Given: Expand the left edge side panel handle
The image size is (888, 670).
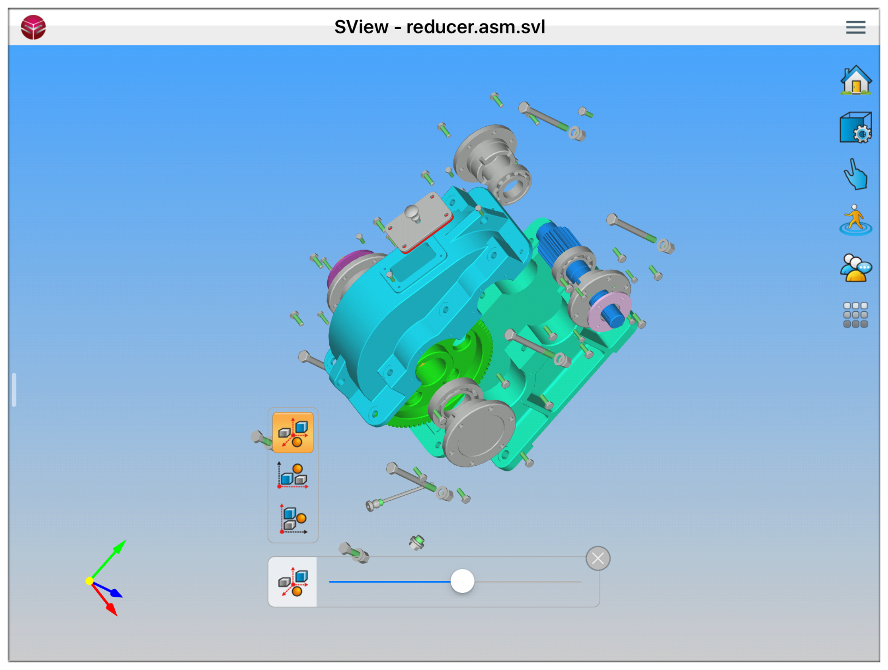Looking at the screenshot, I should pyautogui.click(x=14, y=390).
